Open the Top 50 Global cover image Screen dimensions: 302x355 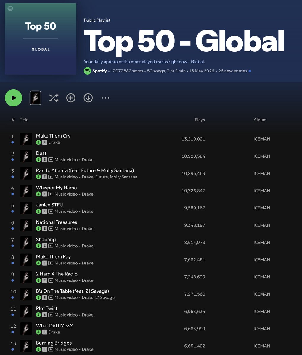pyautogui.click(x=41, y=39)
